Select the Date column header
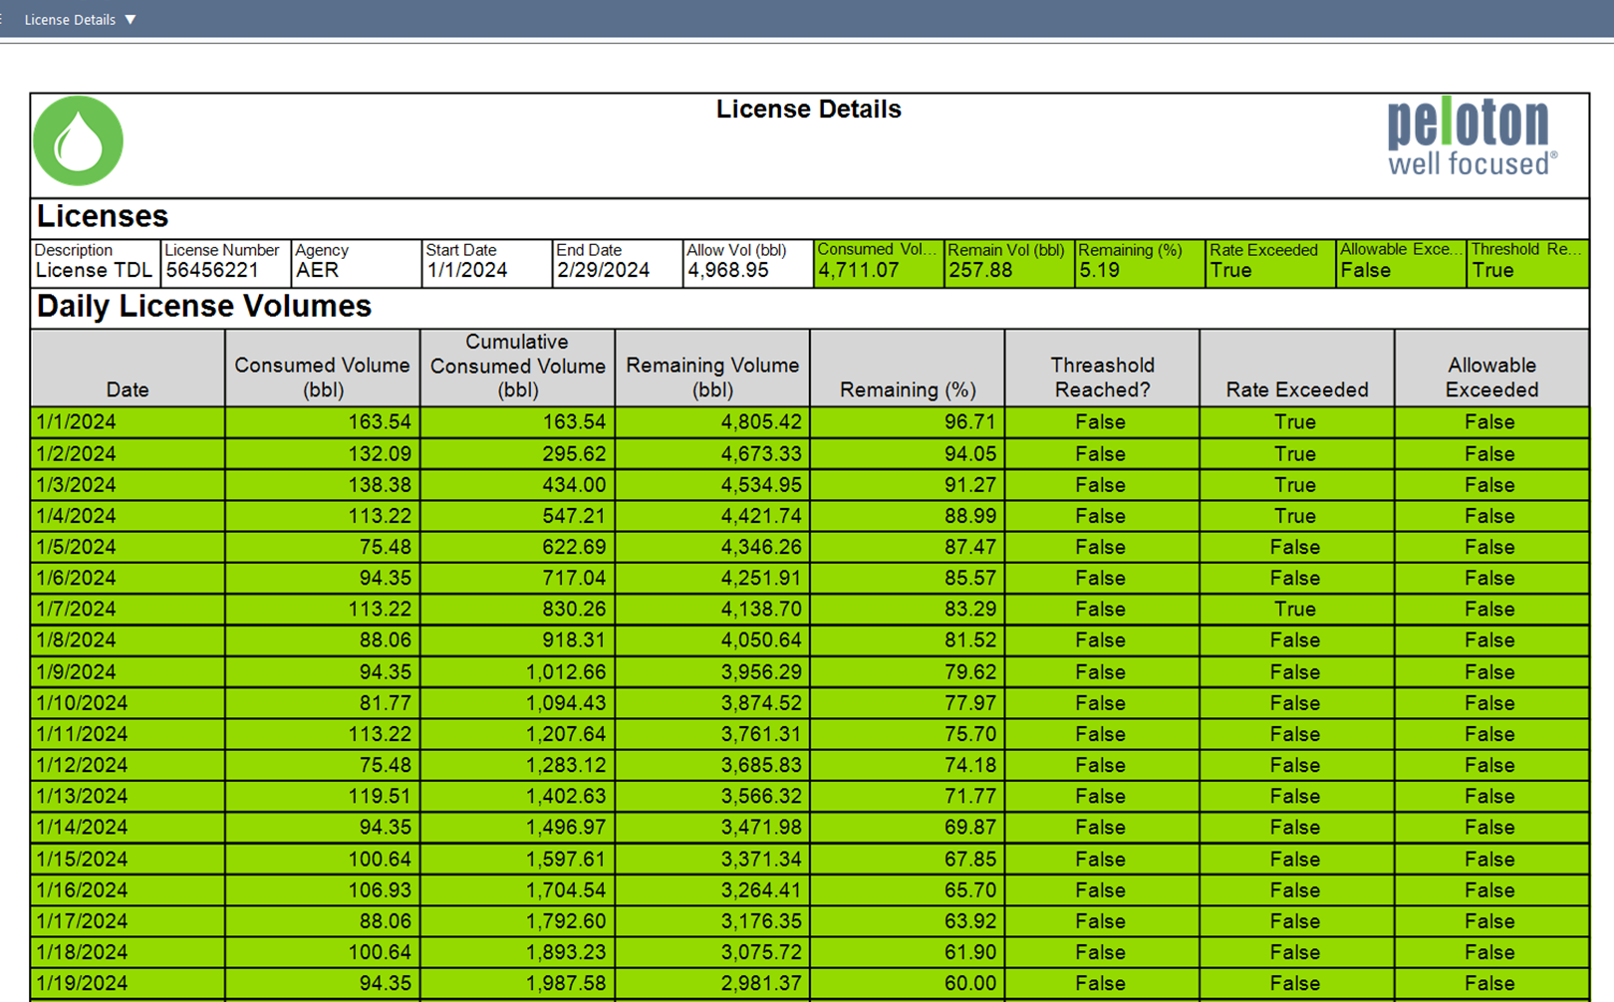 127,389
